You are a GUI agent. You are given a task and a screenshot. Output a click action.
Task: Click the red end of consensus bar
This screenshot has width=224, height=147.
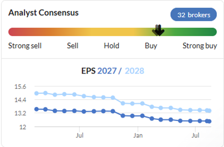tap(13, 32)
